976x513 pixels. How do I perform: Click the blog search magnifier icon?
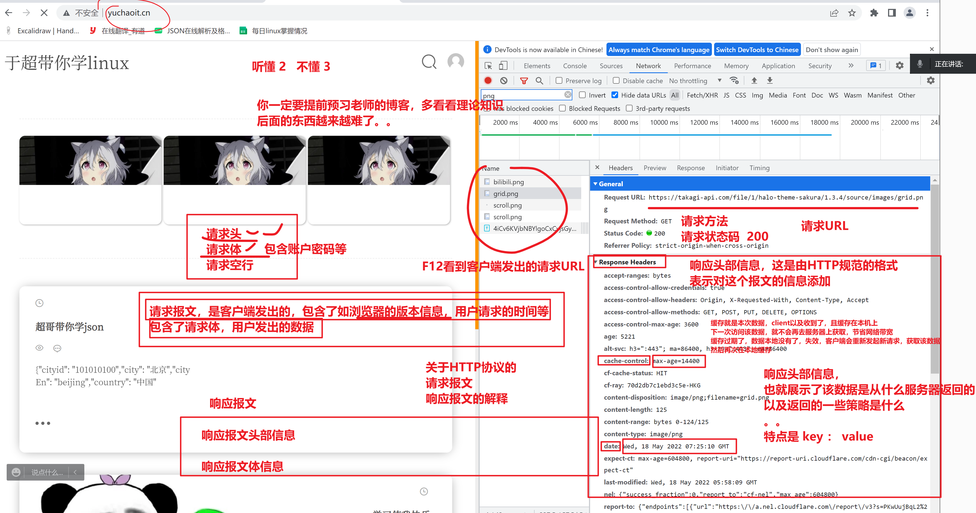429,62
